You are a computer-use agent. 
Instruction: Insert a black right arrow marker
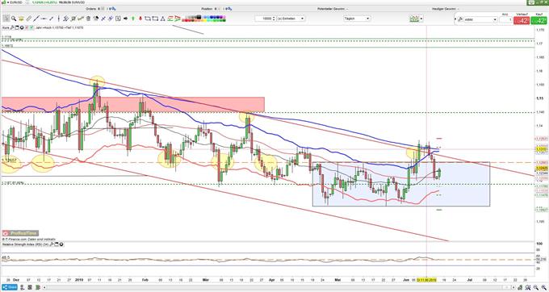click(125, 19)
